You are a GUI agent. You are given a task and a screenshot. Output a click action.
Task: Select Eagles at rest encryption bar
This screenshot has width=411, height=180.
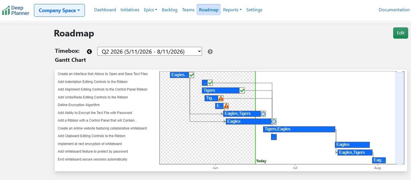click(352, 145)
